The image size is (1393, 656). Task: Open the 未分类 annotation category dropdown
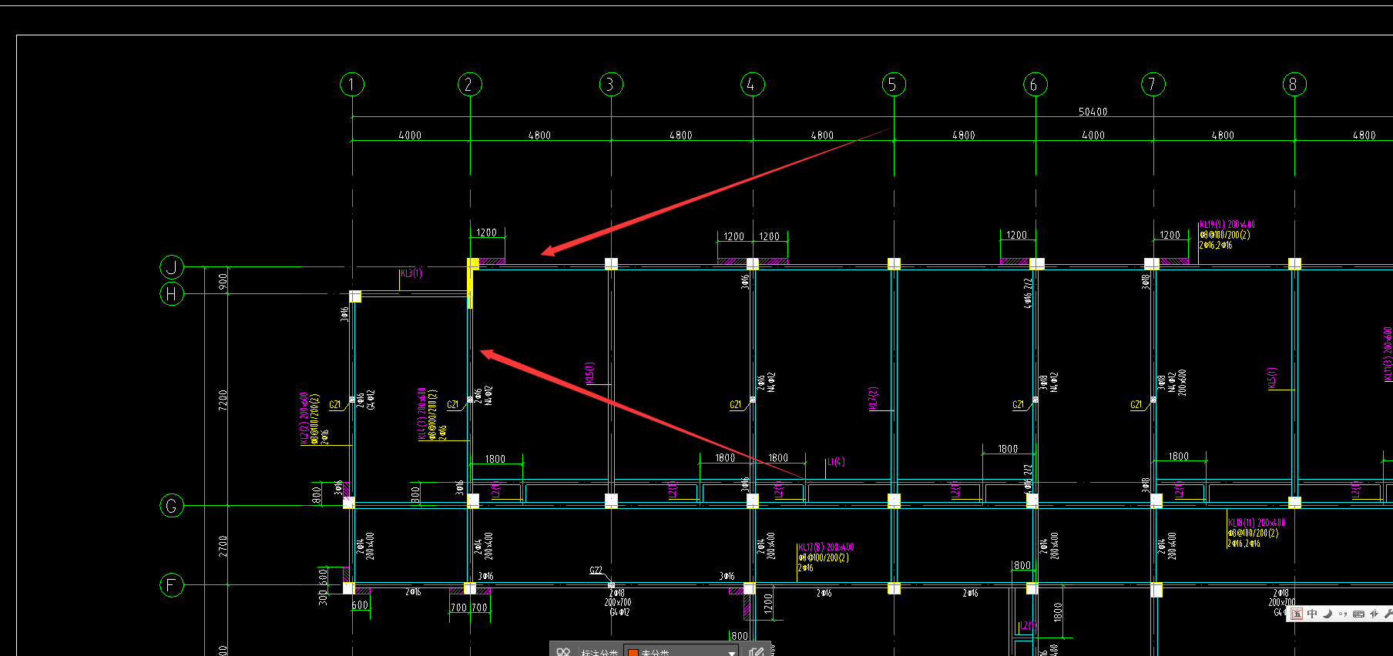[681, 652]
